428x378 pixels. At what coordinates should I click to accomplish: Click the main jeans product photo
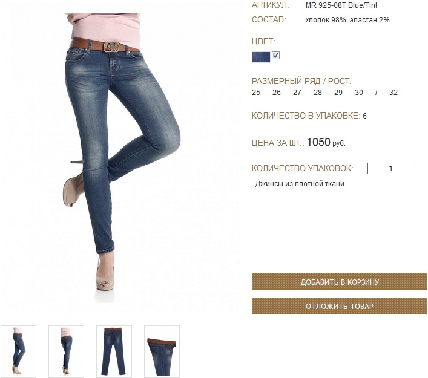(x=121, y=157)
